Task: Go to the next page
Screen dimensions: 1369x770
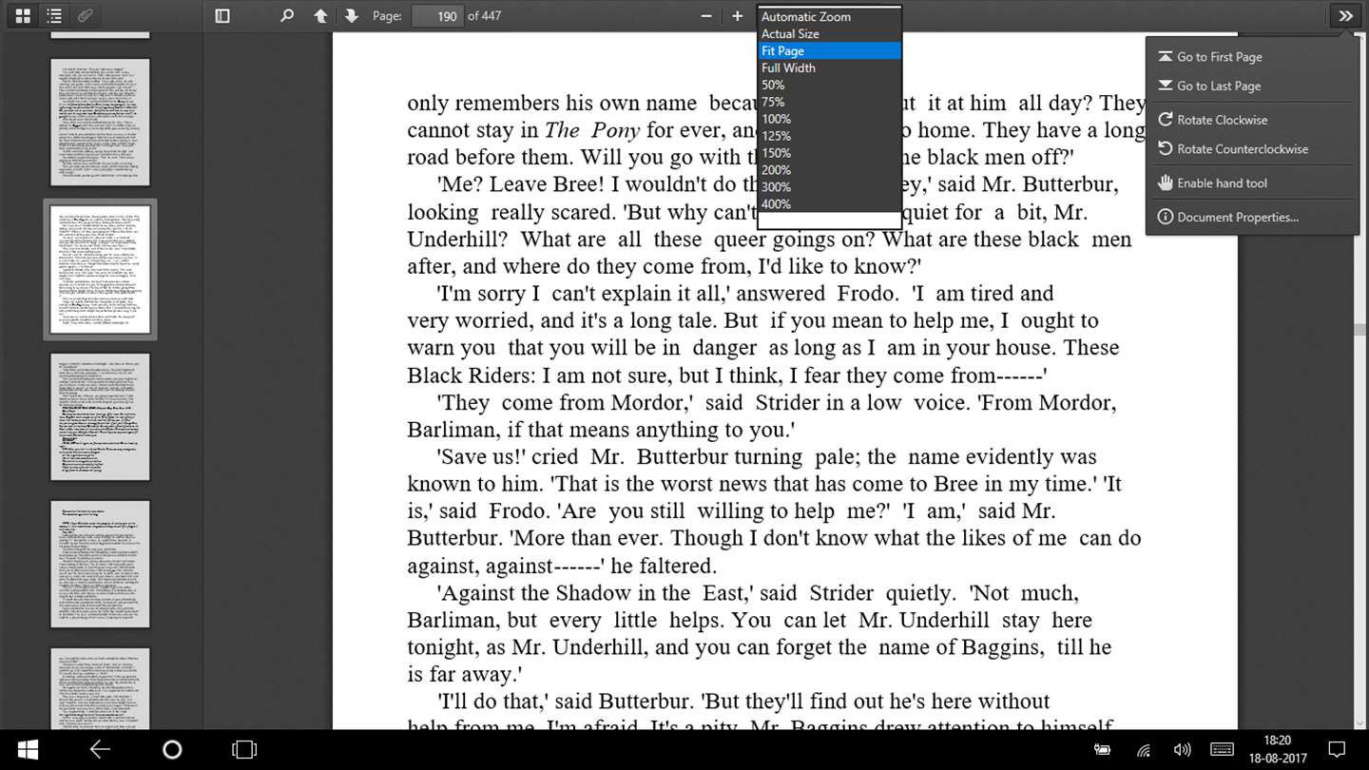Action: [351, 16]
